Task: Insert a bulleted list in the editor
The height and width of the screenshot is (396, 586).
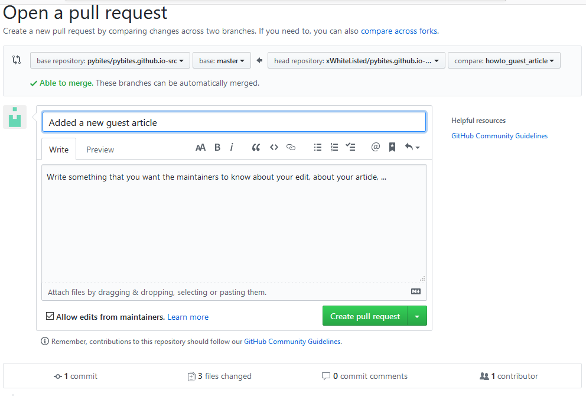Action: pos(318,147)
